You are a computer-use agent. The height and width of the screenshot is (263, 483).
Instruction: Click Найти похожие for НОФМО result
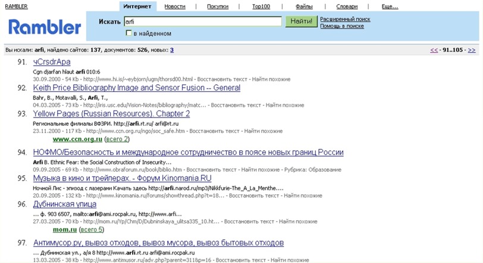pyautogui.click(x=261, y=170)
